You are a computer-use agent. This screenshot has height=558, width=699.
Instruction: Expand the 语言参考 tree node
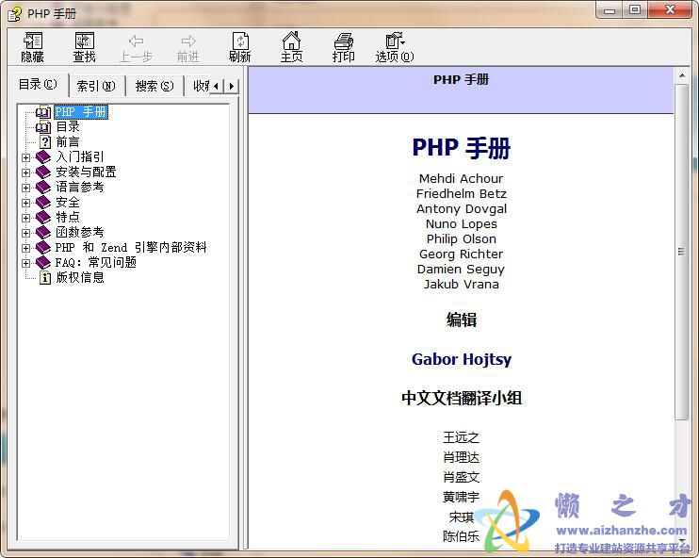25,188
